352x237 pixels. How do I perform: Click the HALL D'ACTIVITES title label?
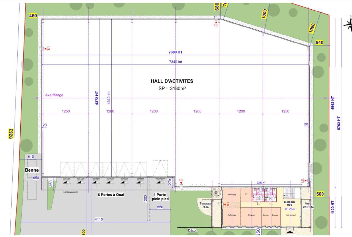point(172,81)
